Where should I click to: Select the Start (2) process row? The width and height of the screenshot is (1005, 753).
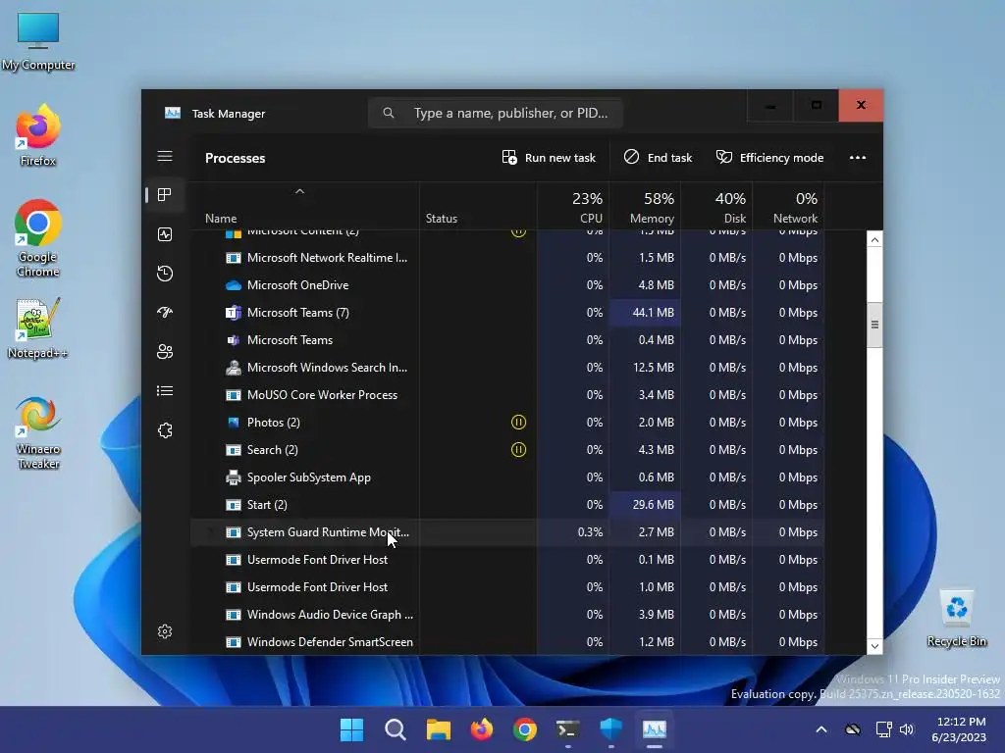click(x=507, y=505)
